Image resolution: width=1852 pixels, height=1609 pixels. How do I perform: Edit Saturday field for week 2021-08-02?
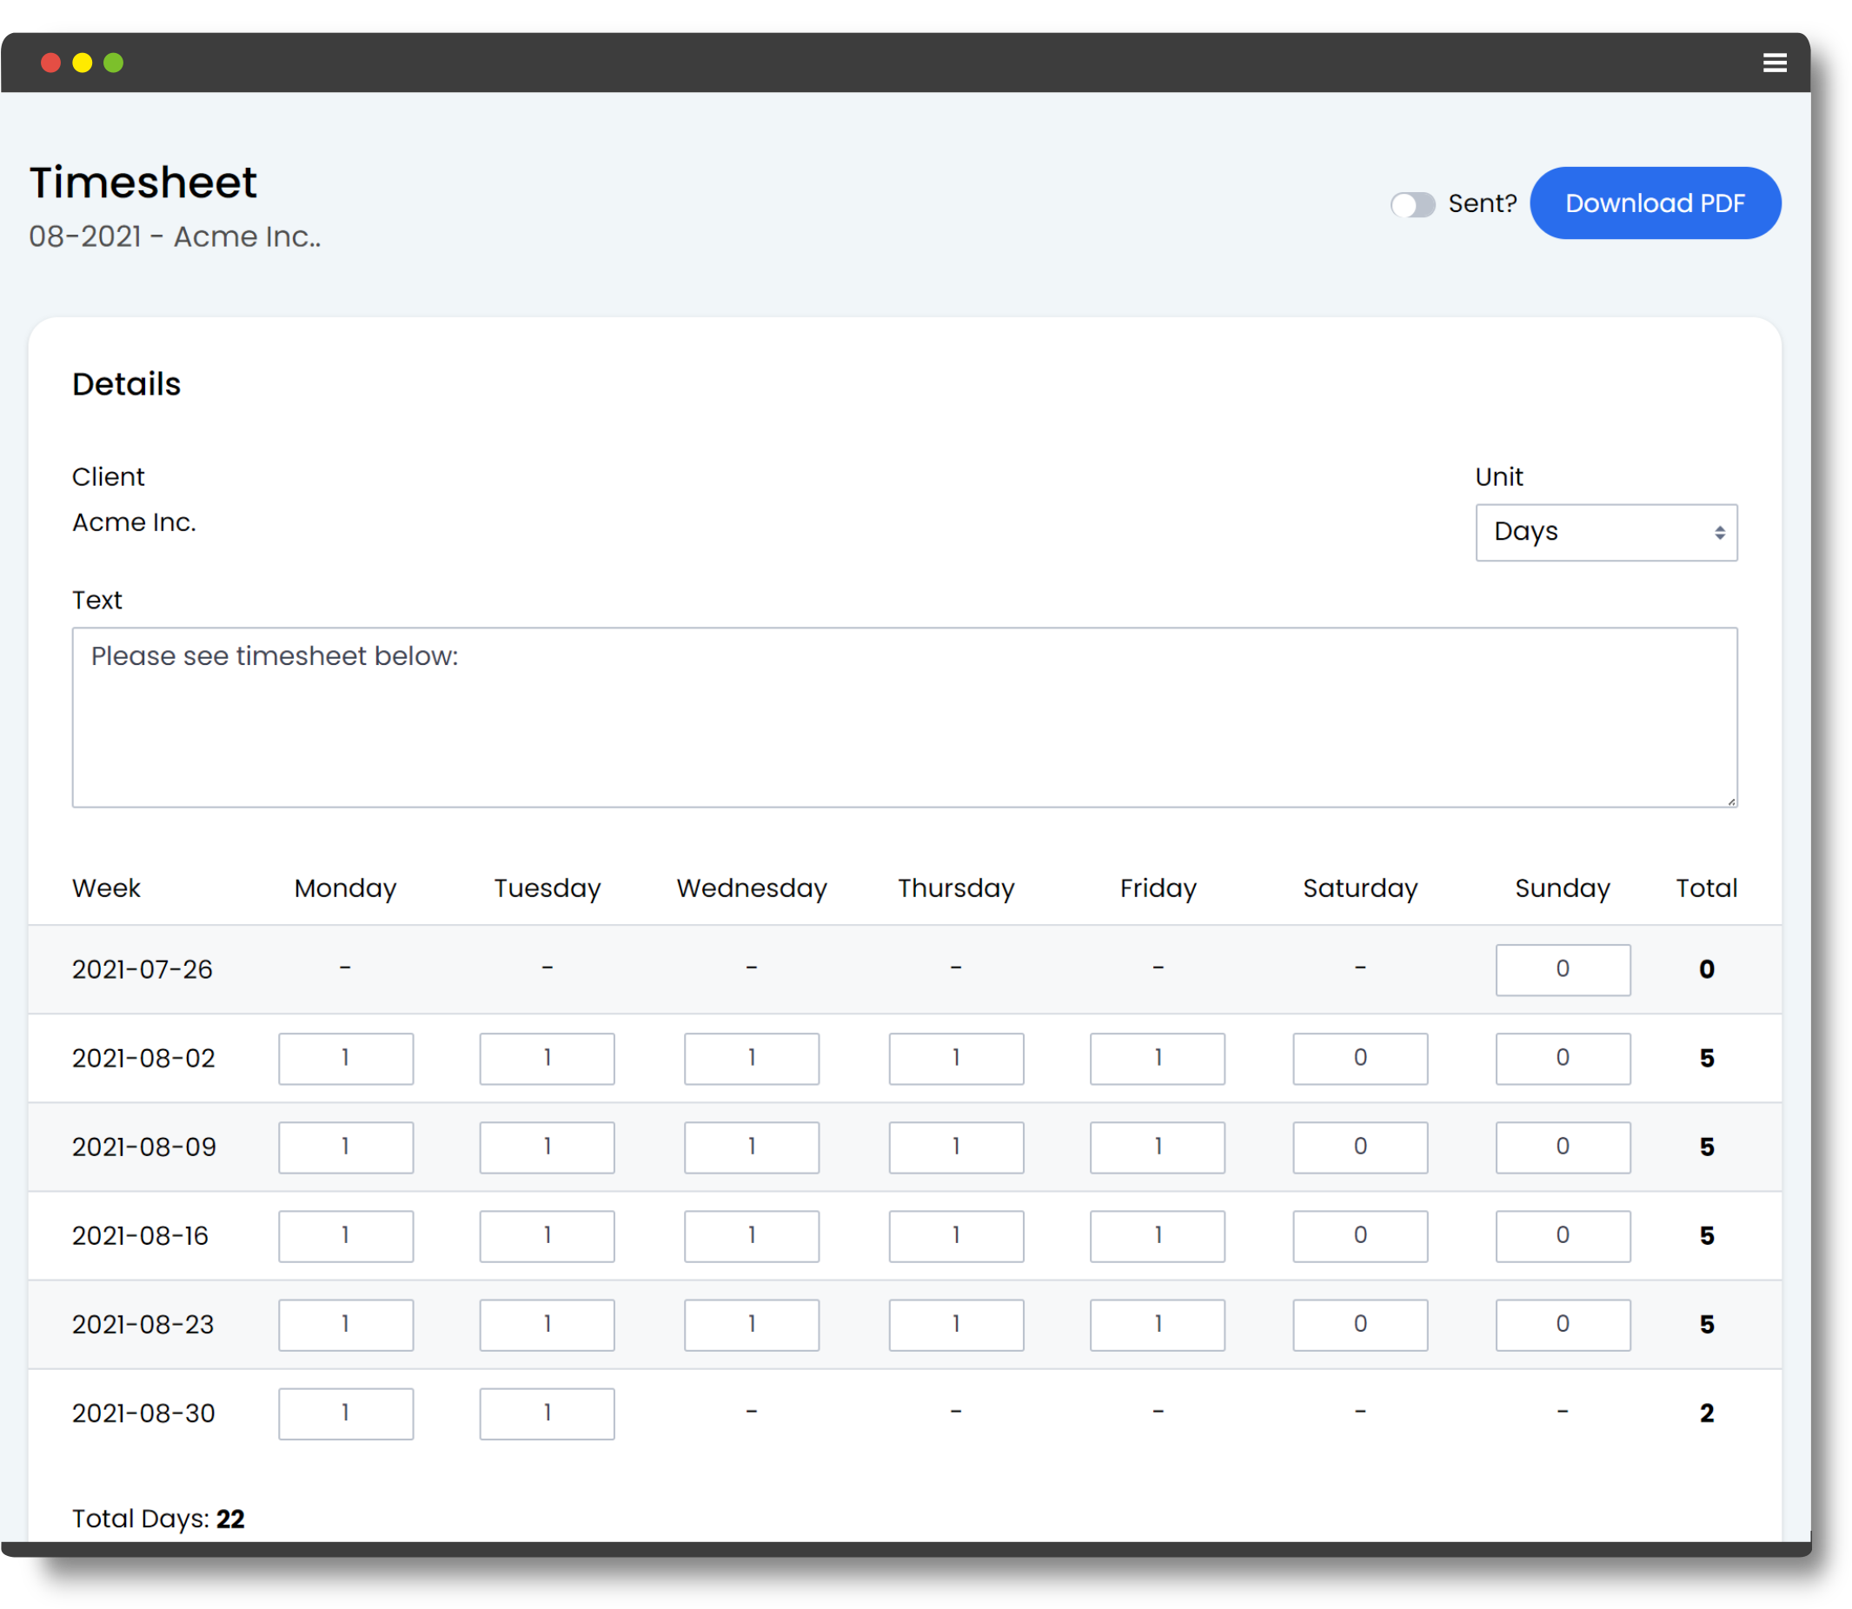pos(1360,1059)
